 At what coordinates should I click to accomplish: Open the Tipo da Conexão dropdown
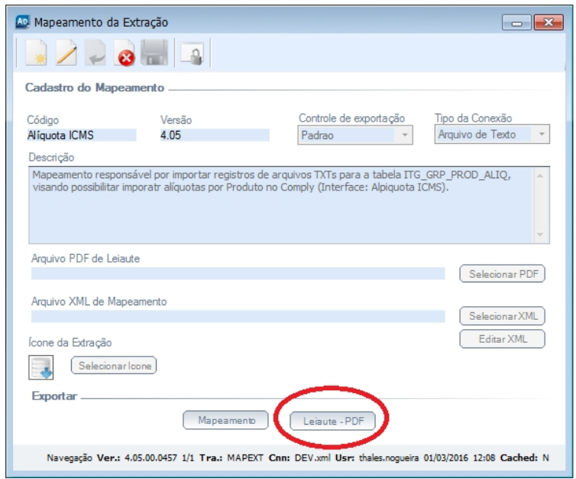click(492, 134)
